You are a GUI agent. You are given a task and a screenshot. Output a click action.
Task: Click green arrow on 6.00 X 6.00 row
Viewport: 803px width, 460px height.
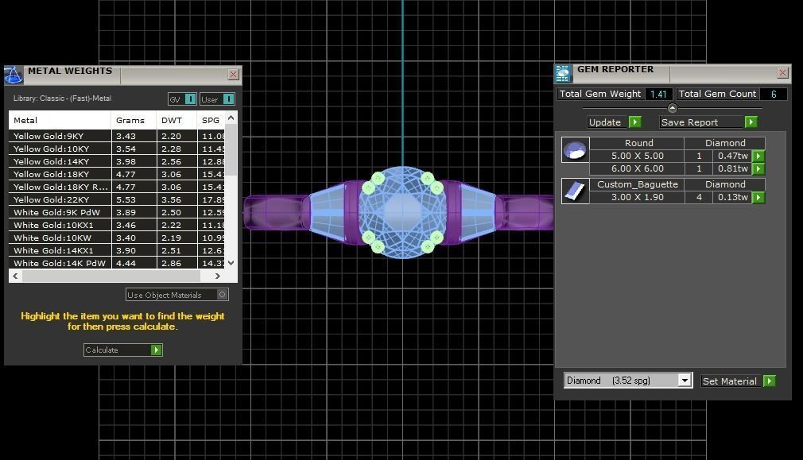tap(758, 169)
